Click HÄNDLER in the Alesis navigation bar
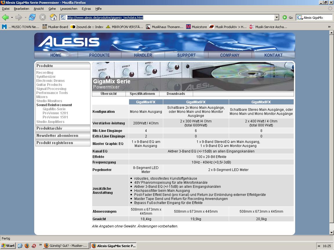 coord(143,55)
